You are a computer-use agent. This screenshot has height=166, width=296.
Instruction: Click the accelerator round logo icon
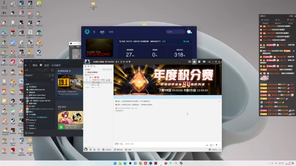(87, 32)
